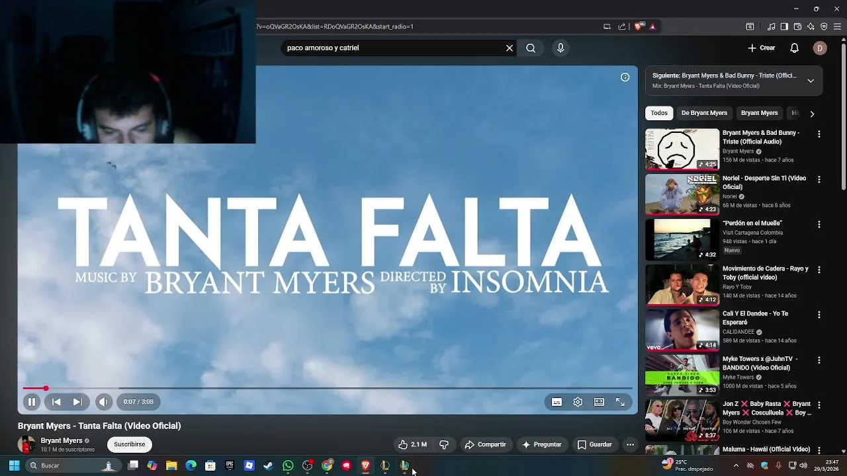Open more actions menu below video
This screenshot has height=476, width=847.
coord(630,444)
